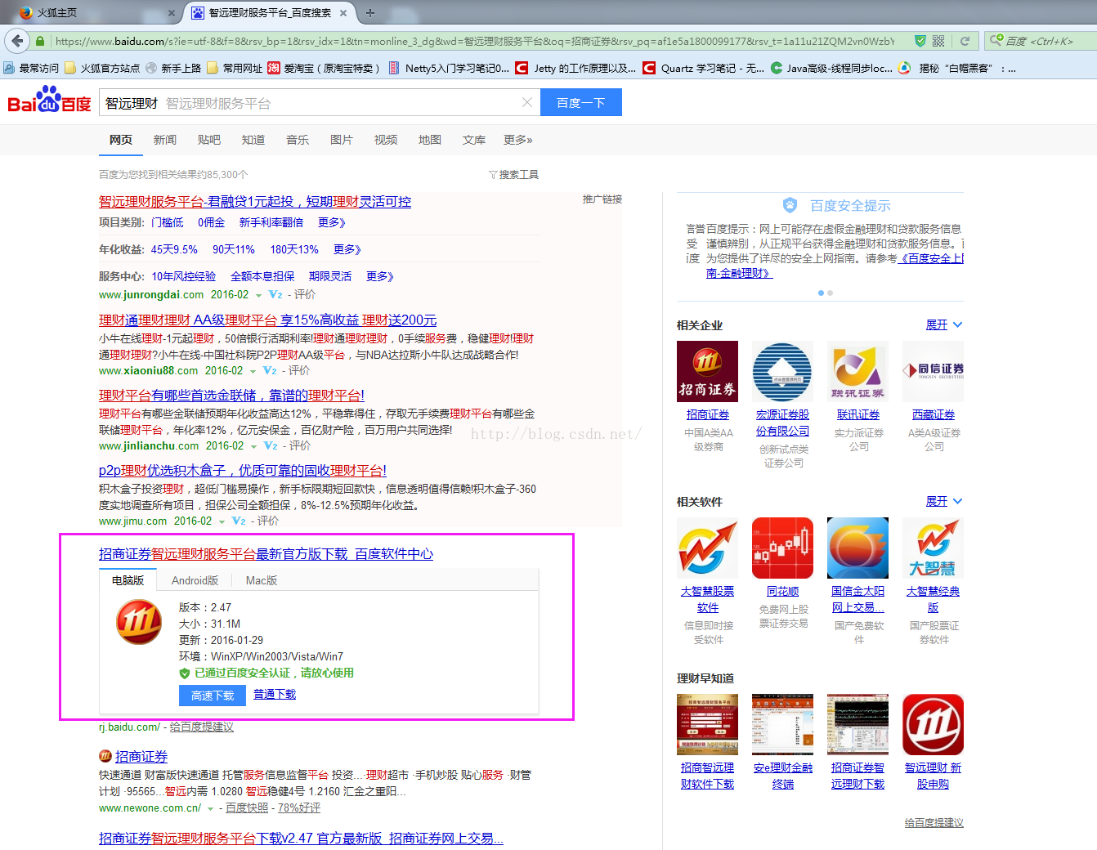Click the browser back arrow button
This screenshot has height=850, width=1097.
point(17,40)
